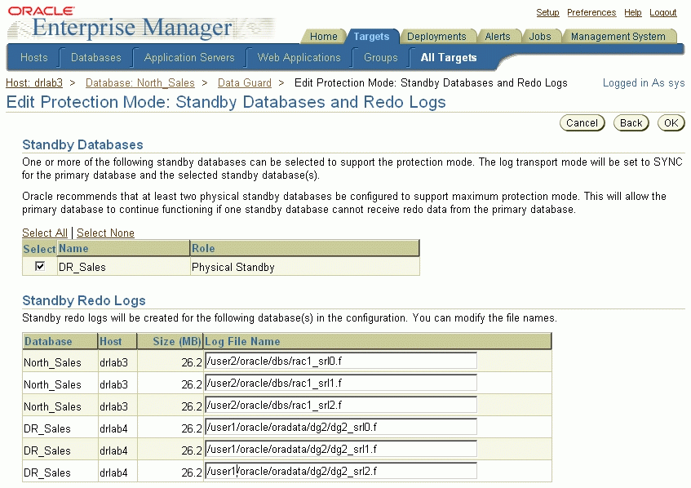Follow the Data Guard breadcrumb link
Image resolution: width=691 pixels, height=488 pixels.
click(x=244, y=82)
